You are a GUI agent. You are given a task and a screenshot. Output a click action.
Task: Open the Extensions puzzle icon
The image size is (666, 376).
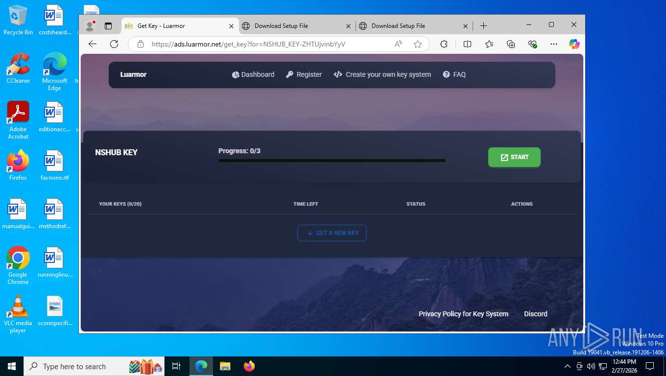pos(444,44)
